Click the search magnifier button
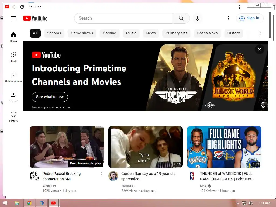This screenshot has width=276, height=207. [x=181, y=18]
